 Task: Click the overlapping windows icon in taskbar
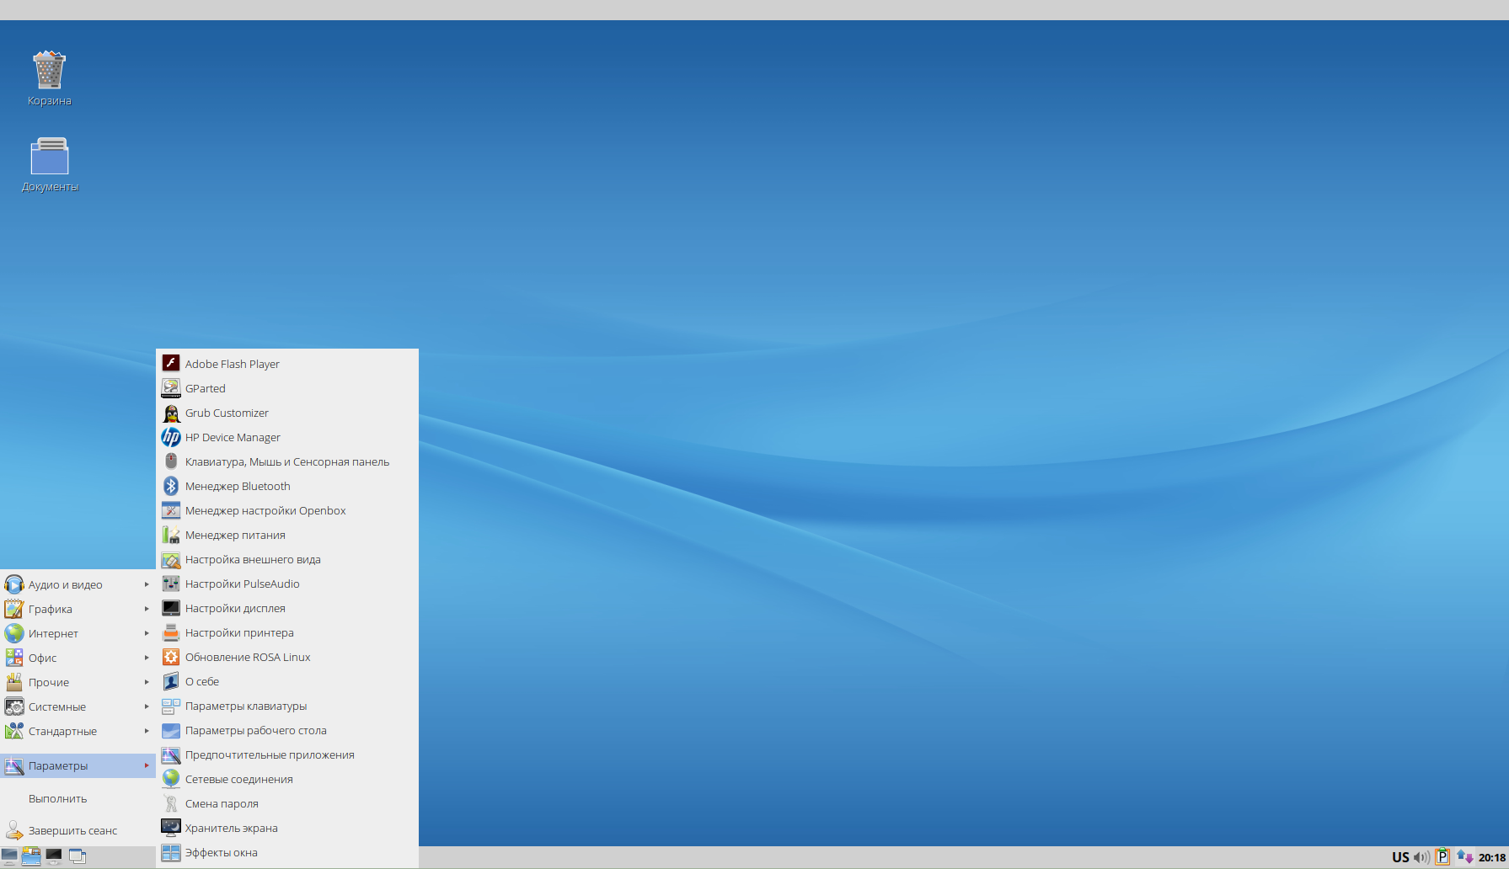(78, 856)
